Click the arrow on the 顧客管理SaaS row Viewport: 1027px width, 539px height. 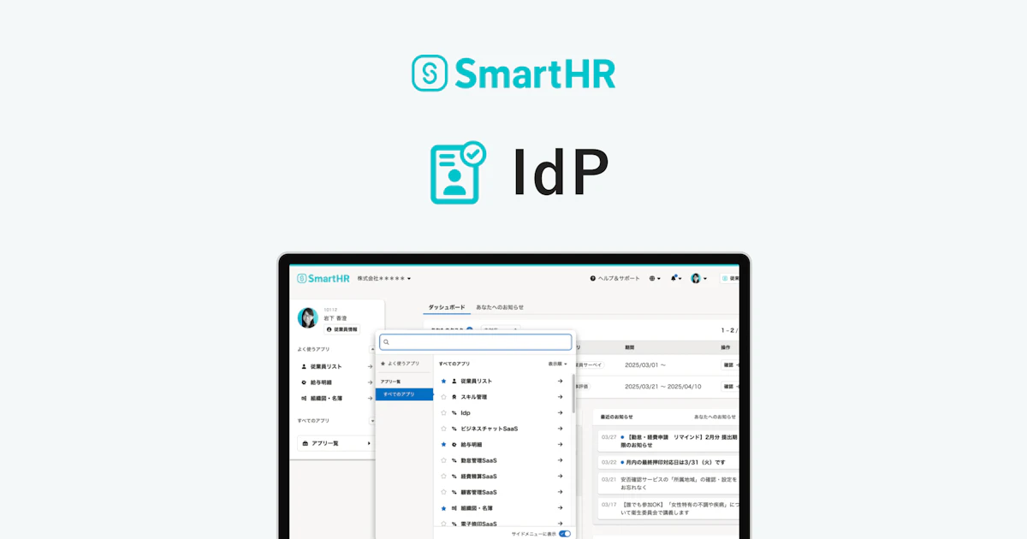click(x=560, y=493)
